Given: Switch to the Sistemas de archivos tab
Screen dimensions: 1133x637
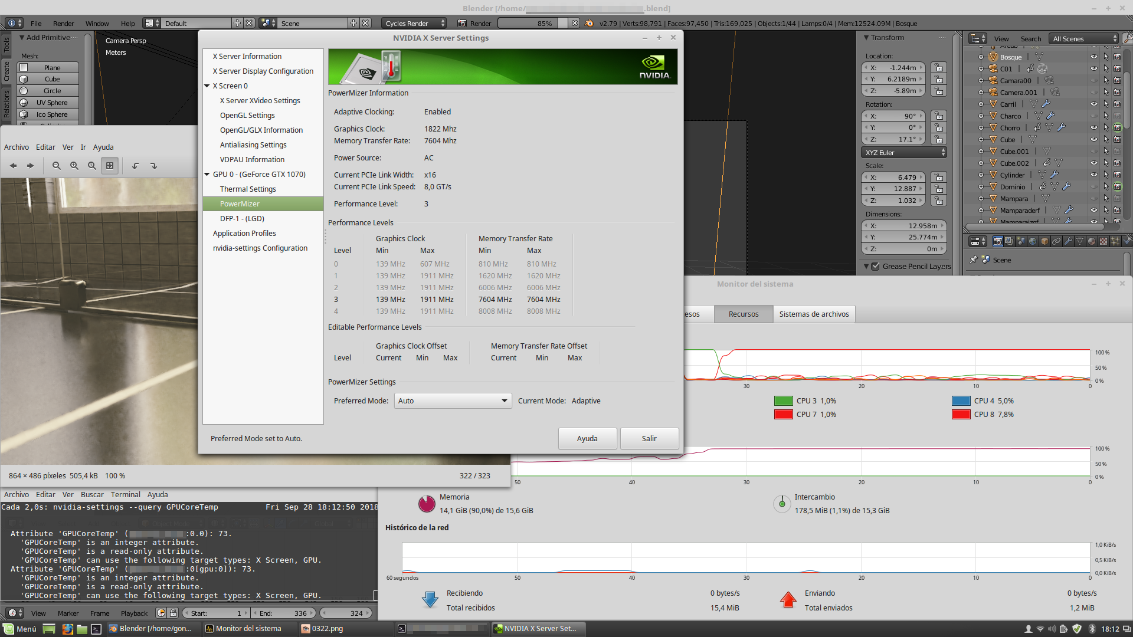Looking at the screenshot, I should (814, 314).
